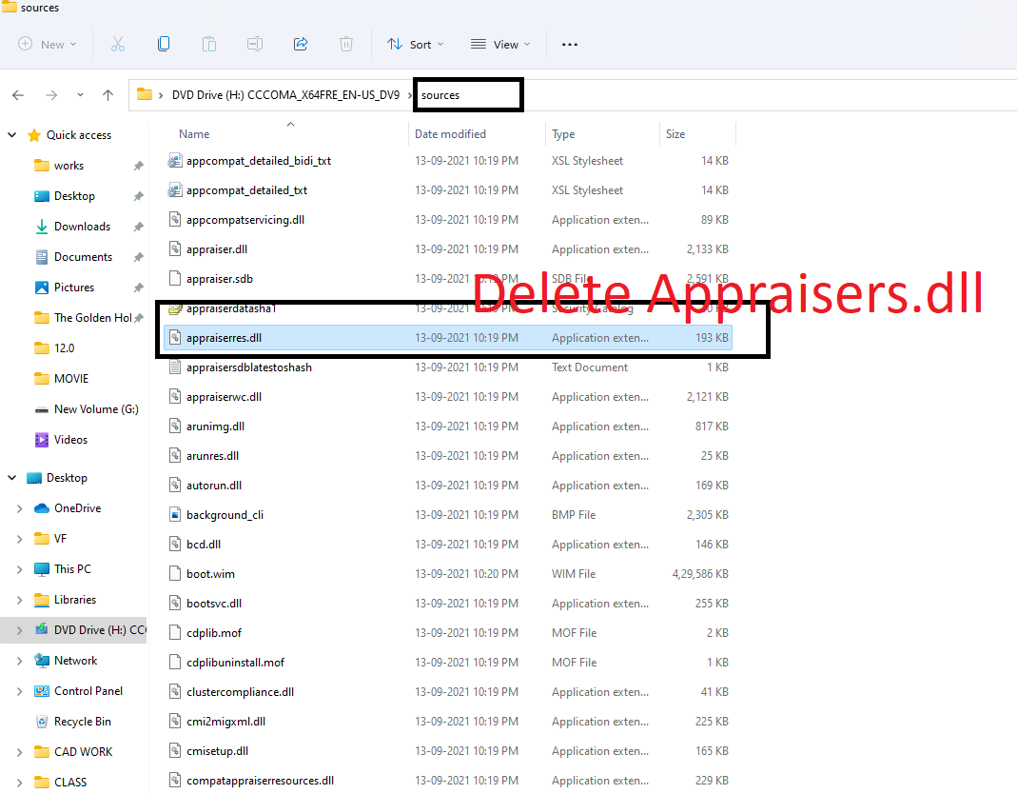
Task: Select autorun.dll file
Action: pyautogui.click(x=214, y=486)
